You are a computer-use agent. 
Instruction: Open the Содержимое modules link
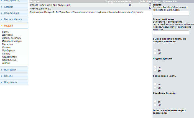(x=9, y=57)
